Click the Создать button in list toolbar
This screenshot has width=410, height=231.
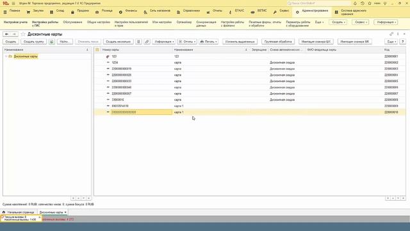pos(11,42)
